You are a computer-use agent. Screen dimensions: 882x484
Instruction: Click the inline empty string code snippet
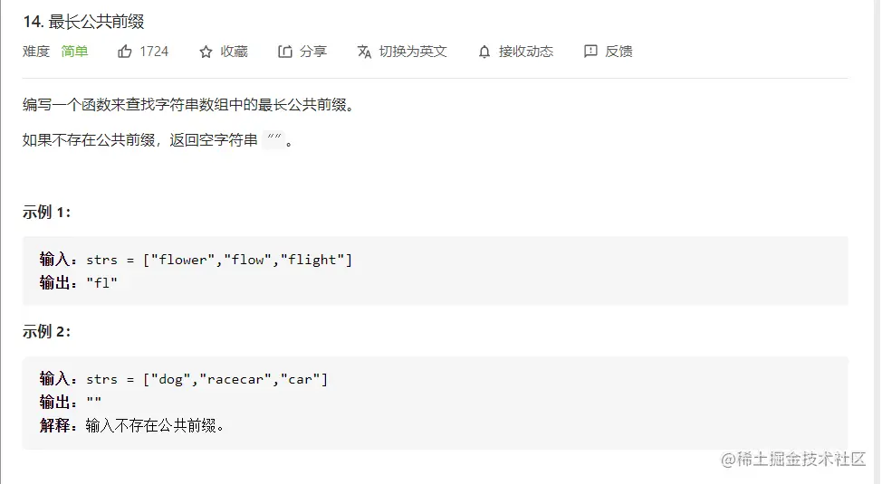pyautogui.click(x=274, y=139)
